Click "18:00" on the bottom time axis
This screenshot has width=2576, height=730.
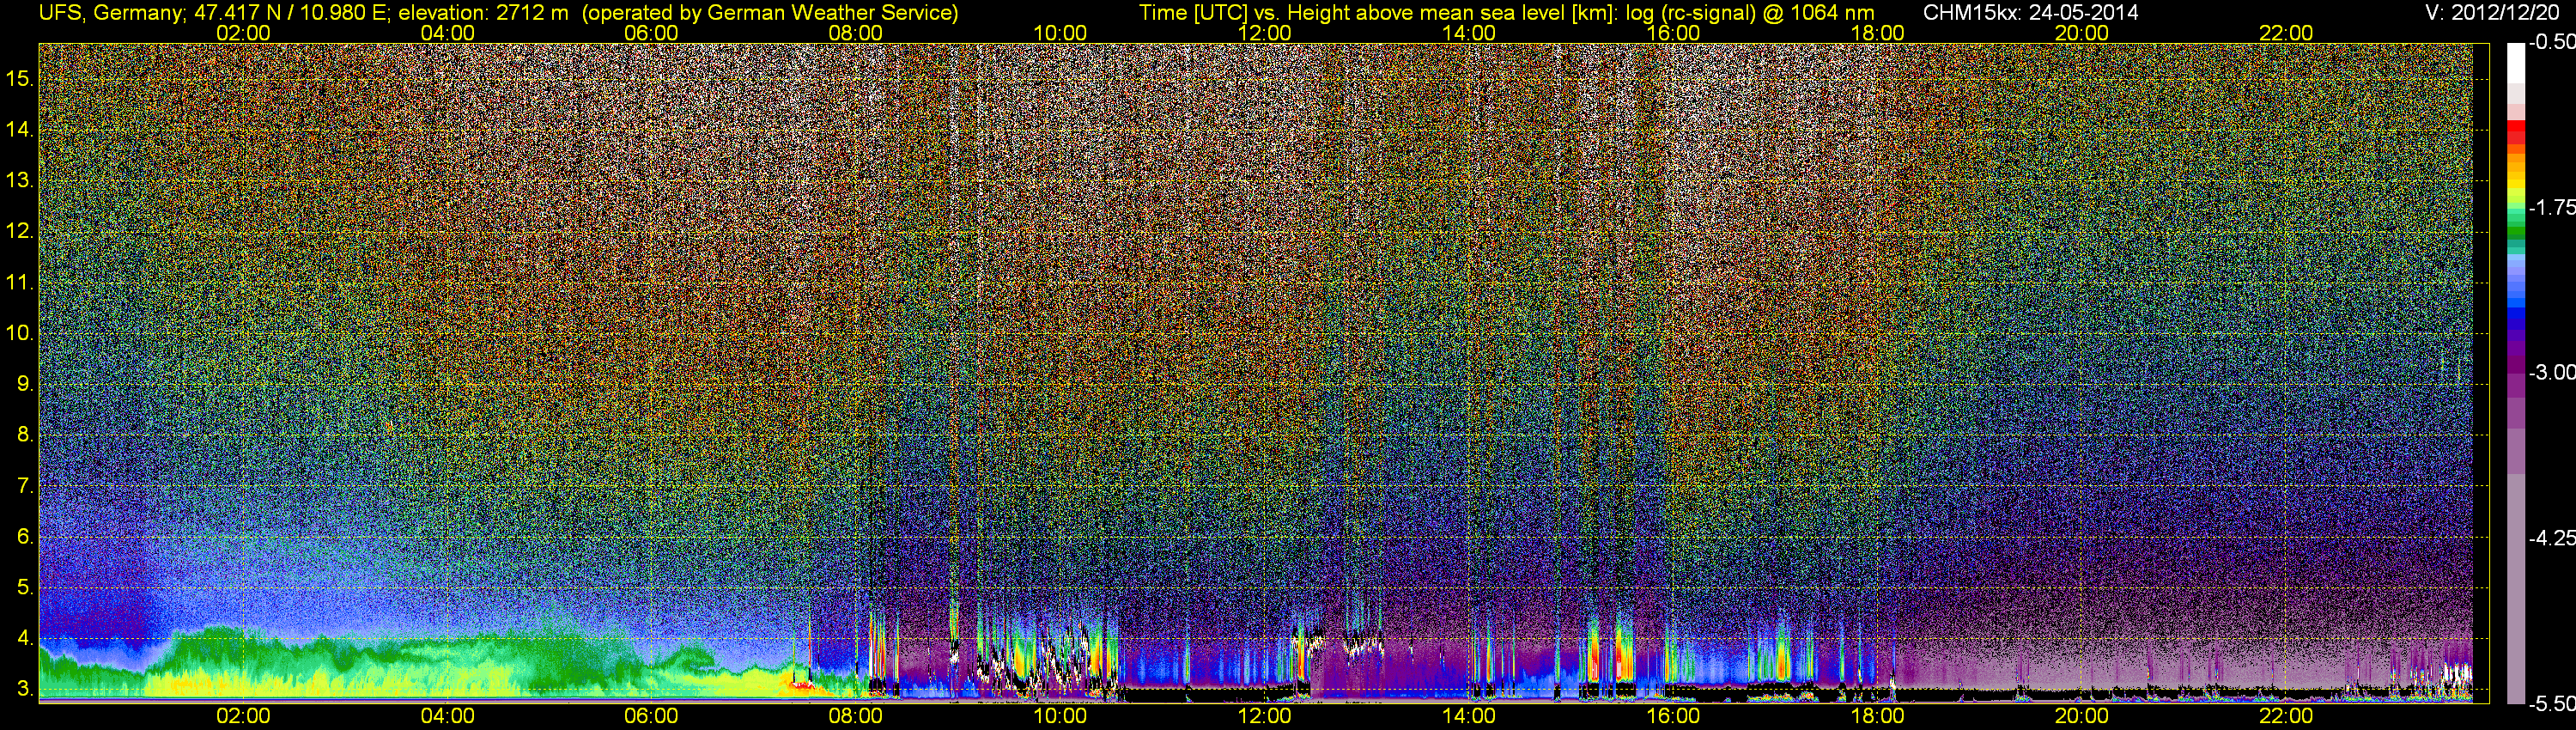tap(1877, 716)
